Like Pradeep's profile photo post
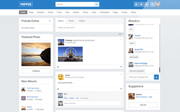Screen dimensions: 180x112 (x=58, y=67)
